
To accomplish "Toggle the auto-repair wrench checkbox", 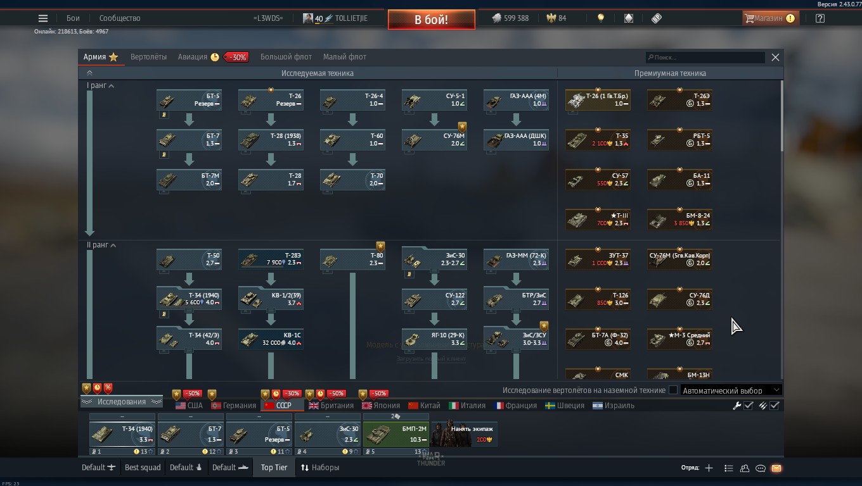I will pyautogui.click(x=748, y=406).
